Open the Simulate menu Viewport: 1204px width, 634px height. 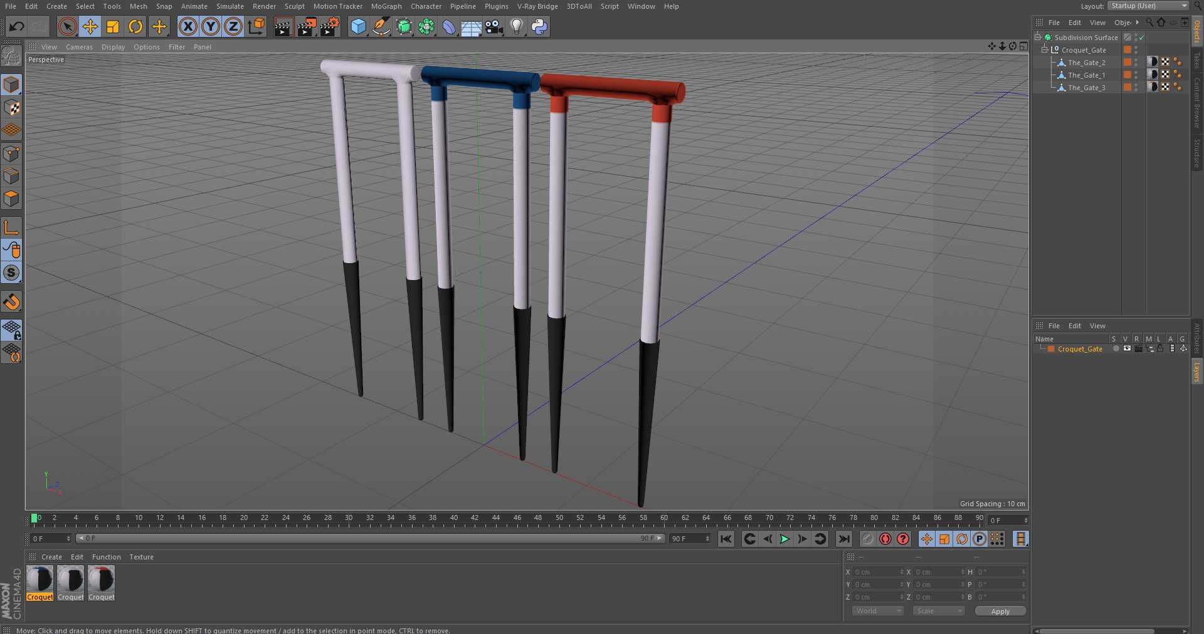[x=230, y=6]
